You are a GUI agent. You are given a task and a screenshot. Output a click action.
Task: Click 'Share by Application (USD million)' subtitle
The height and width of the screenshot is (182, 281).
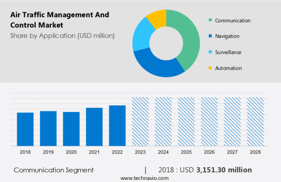pyautogui.click(x=62, y=36)
